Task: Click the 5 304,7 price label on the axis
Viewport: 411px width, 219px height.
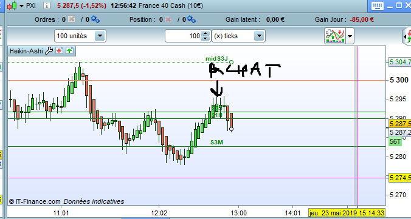Action: coord(399,62)
